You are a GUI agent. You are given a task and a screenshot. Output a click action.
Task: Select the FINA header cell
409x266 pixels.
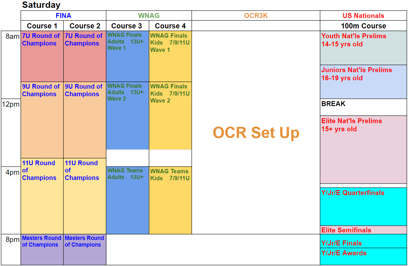tap(63, 16)
